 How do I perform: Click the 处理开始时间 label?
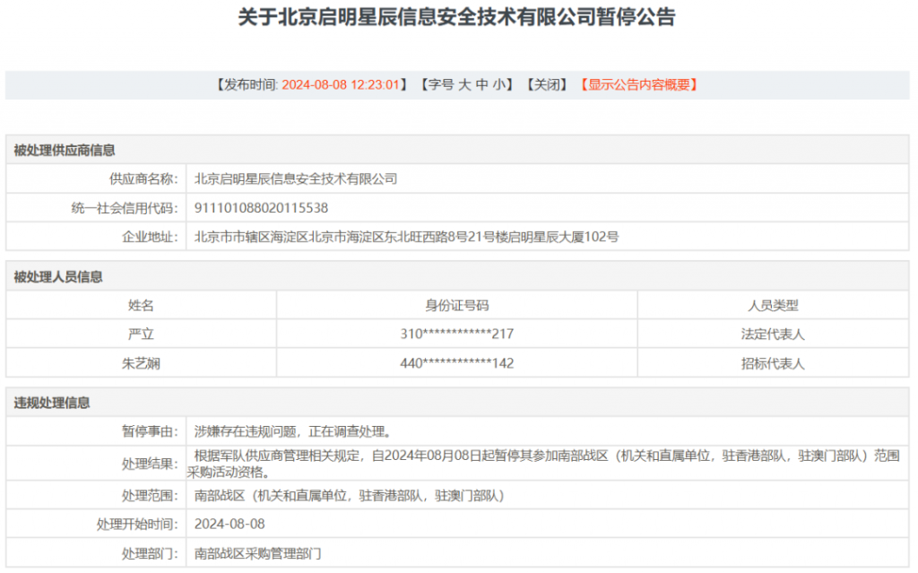(x=137, y=524)
